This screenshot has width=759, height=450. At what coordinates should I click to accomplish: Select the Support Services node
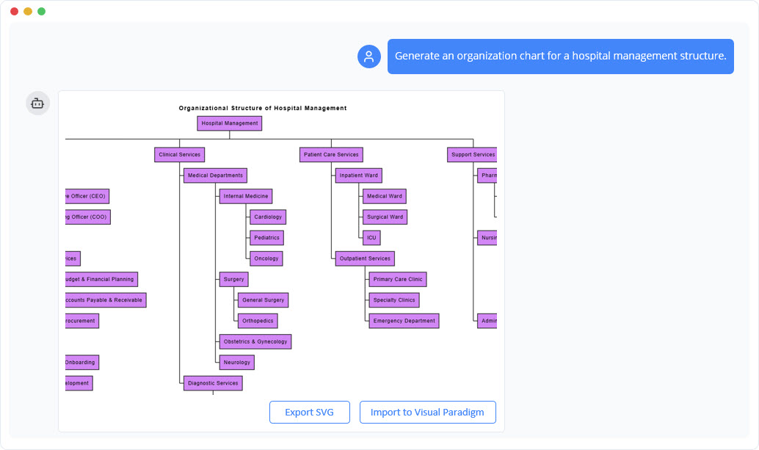[472, 154]
